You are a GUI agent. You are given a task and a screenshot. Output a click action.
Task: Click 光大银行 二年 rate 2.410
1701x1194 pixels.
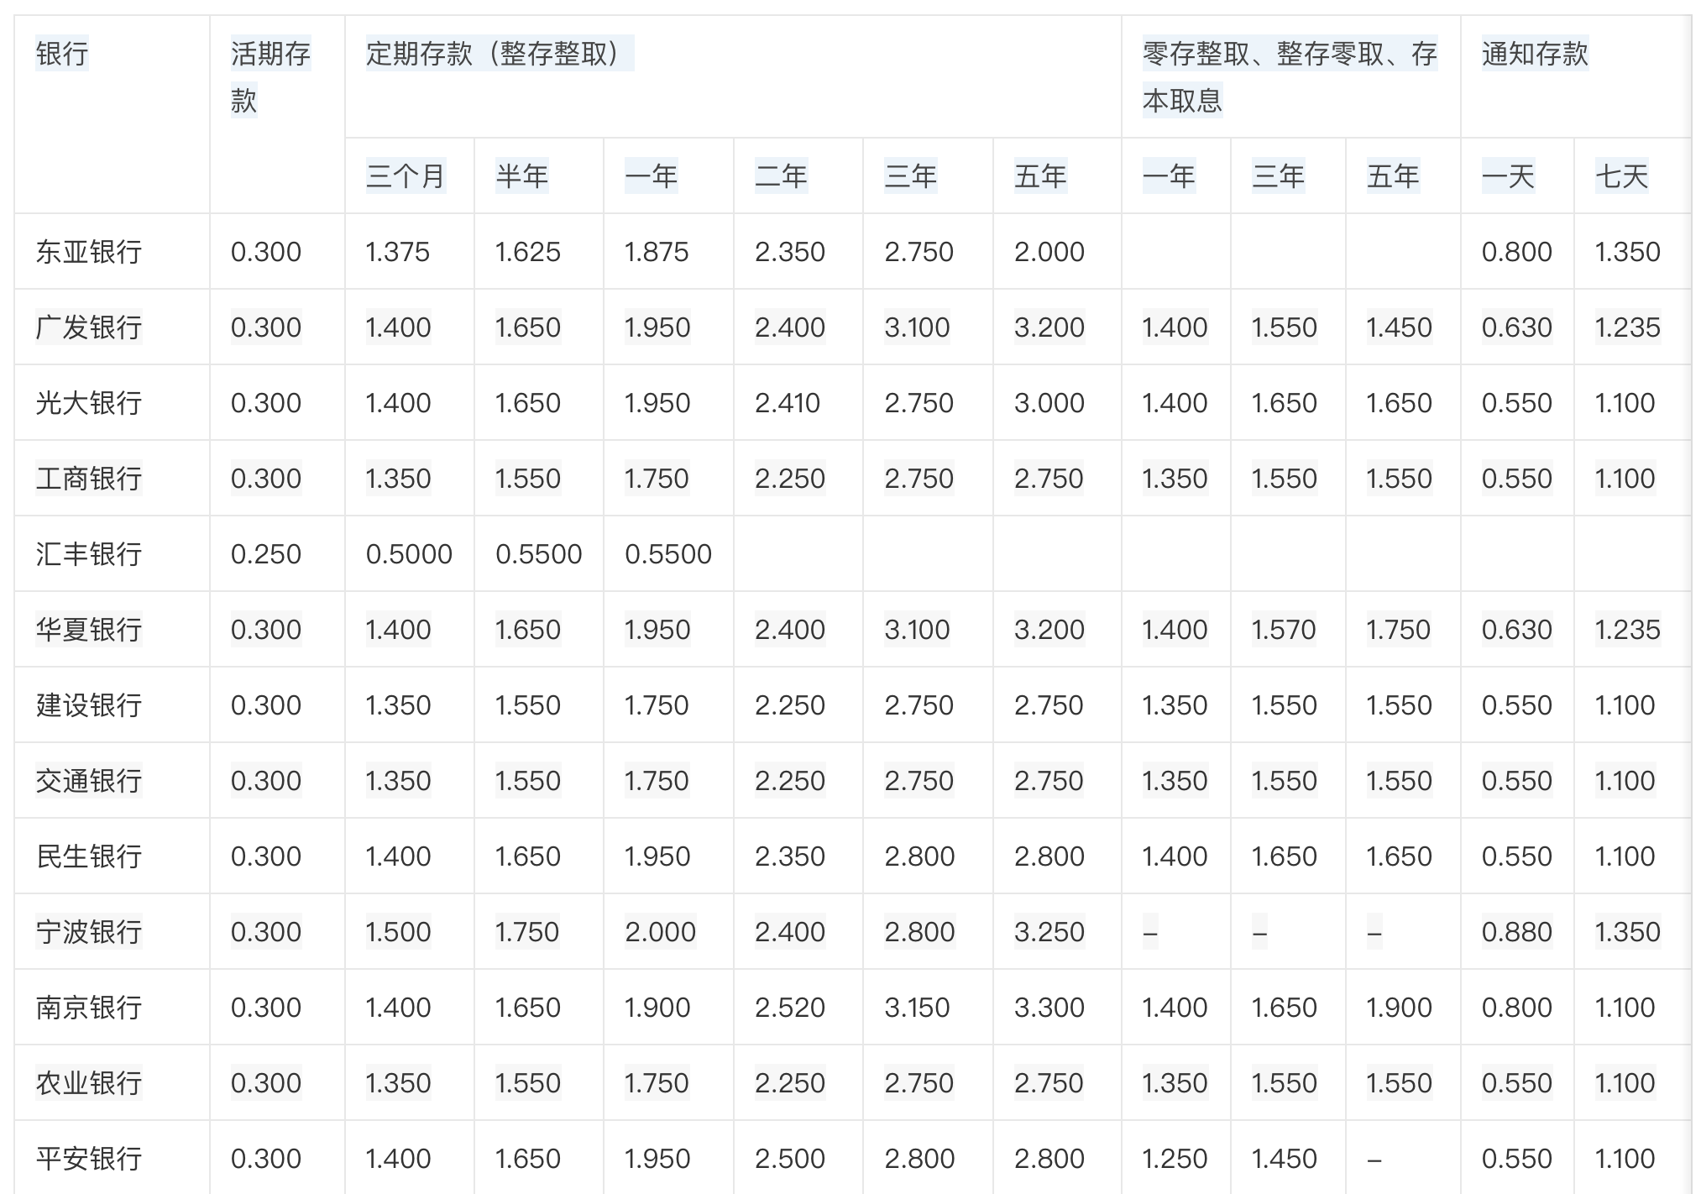(x=787, y=403)
